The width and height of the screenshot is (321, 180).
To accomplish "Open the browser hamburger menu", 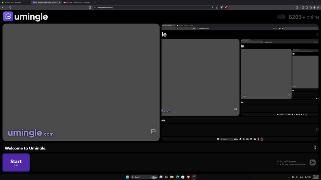I will [318, 7].
